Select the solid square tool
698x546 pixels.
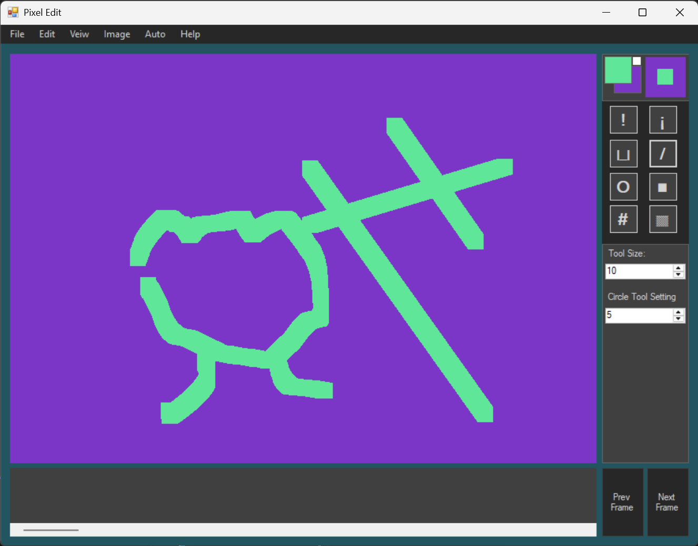[663, 187]
